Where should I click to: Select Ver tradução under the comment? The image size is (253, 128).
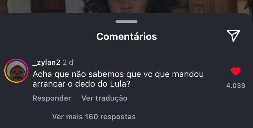[105, 98]
